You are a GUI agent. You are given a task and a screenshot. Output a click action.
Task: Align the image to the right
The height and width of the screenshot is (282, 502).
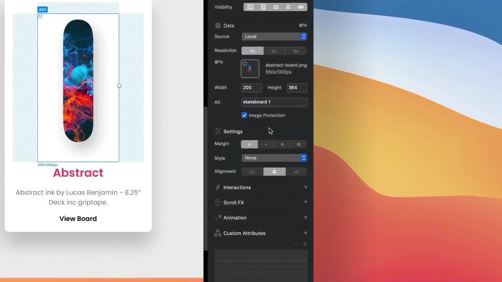click(296, 172)
